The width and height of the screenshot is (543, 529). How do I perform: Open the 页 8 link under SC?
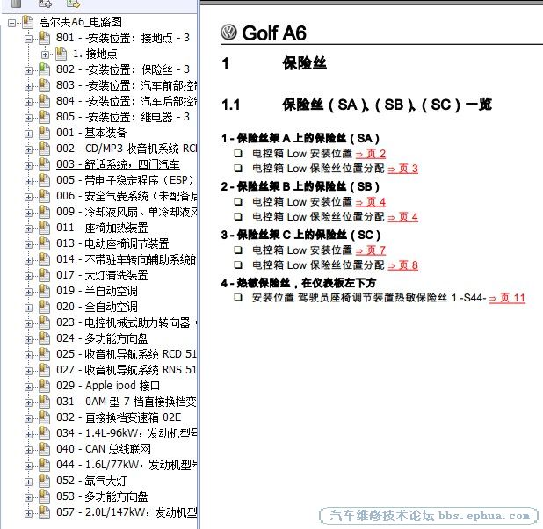pyautogui.click(x=402, y=265)
